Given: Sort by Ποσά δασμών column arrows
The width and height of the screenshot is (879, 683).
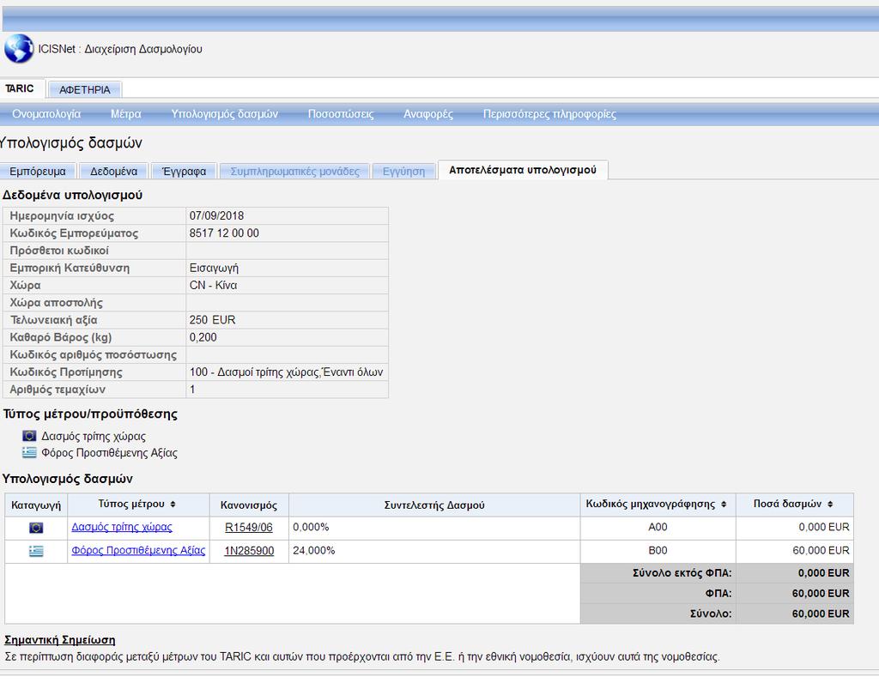Looking at the screenshot, I should click(830, 505).
